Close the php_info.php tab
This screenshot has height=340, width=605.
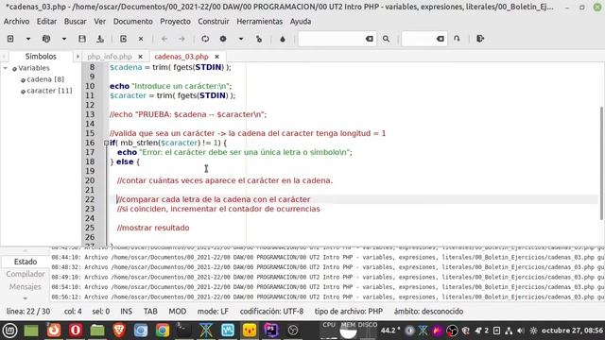point(141,57)
